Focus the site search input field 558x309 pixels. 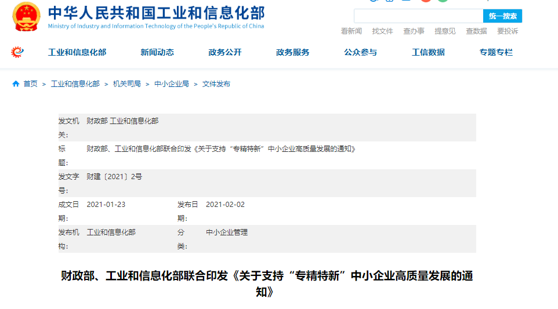(x=419, y=16)
